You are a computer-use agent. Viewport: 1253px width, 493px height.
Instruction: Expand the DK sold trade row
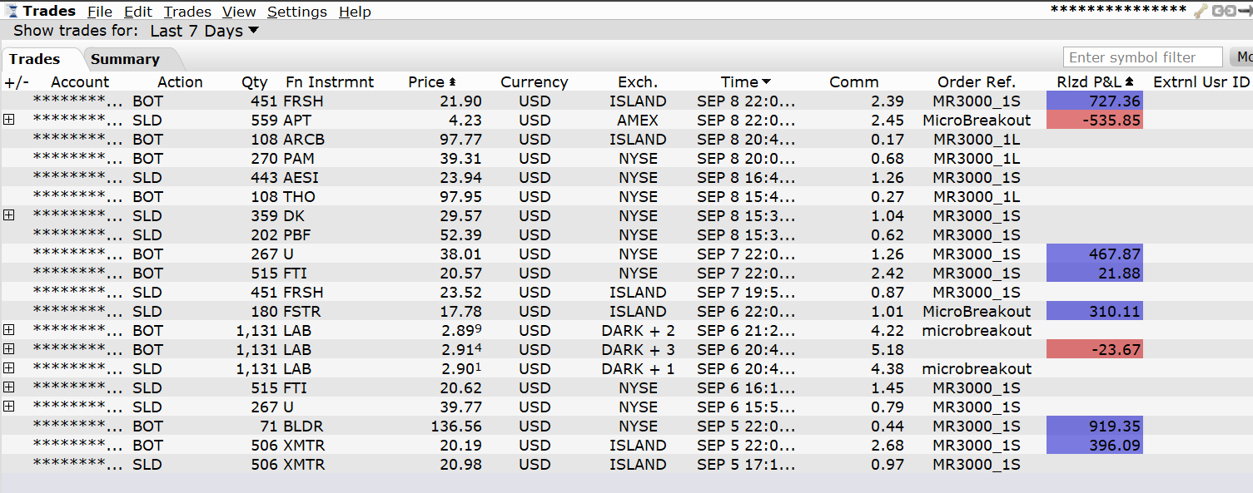point(9,215)
